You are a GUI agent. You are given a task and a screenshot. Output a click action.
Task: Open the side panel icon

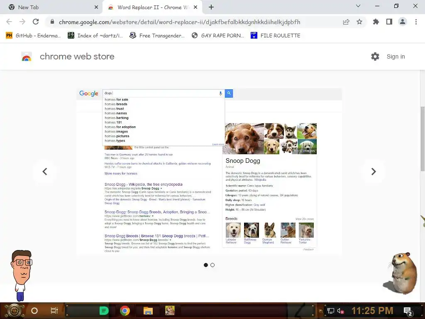389,22
